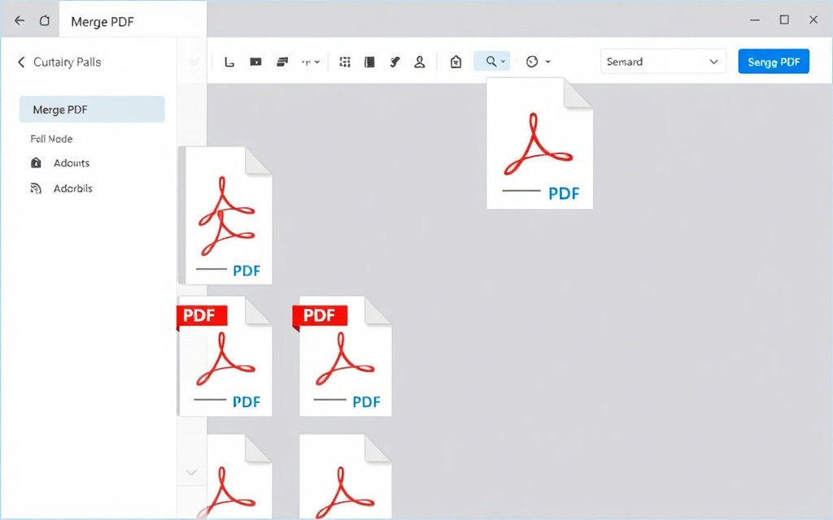Screen dimensions: 833x520
Task: Click the dotted grid toolbar icon
Action: [345, 62]
